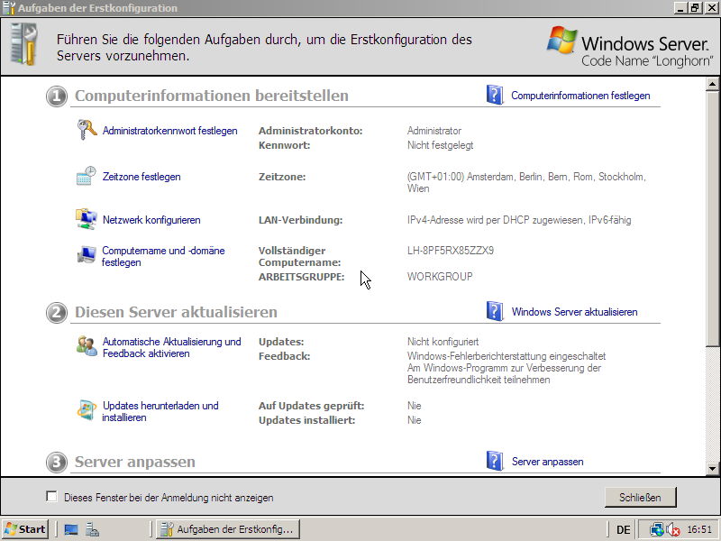Screen dimensions: 721x541
Task: Select 'Aufgaben der Erstkonfig...' taskbar item
Action: pos(228,529)
